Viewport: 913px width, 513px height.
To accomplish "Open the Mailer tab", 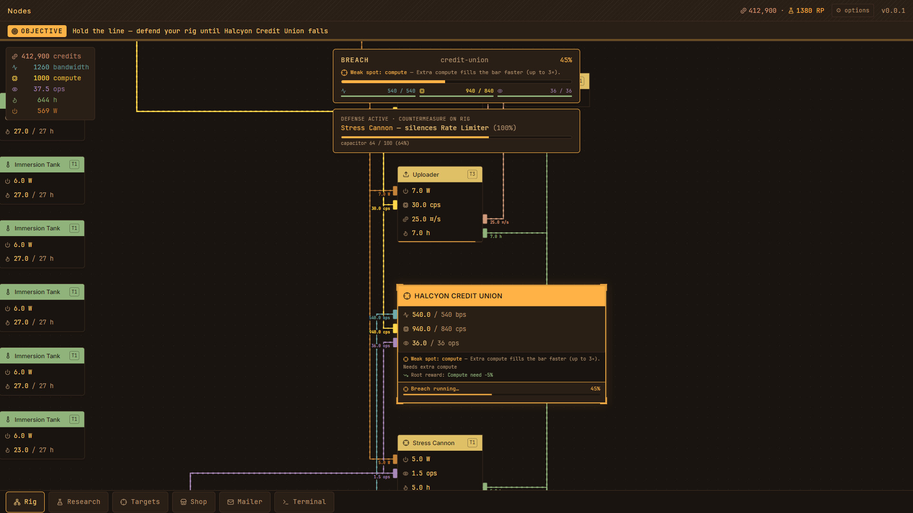I will pos(245,502).
